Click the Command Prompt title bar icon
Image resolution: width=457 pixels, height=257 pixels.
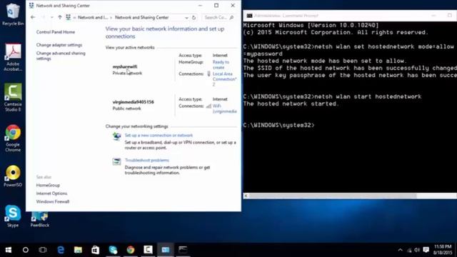[x=249, y=16]
